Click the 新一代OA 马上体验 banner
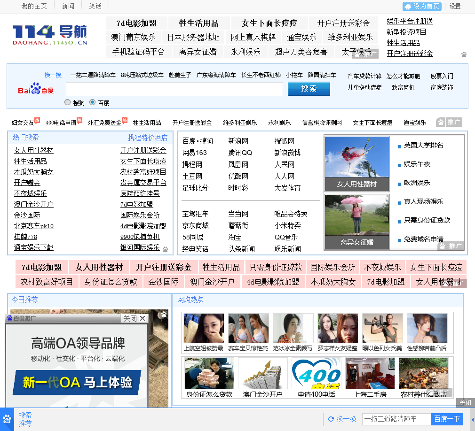This screenshot has height=431, width=475. pos(77,382)
